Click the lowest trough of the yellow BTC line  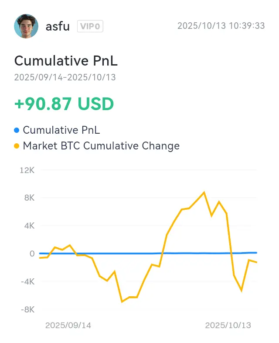tap(122, 301)
